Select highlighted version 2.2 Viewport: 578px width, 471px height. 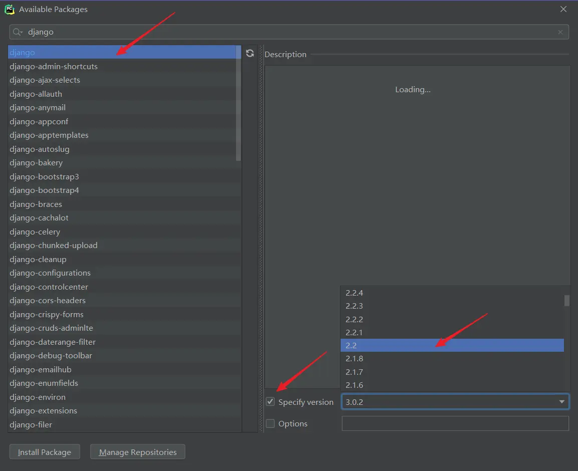click(x=452, y=345)
